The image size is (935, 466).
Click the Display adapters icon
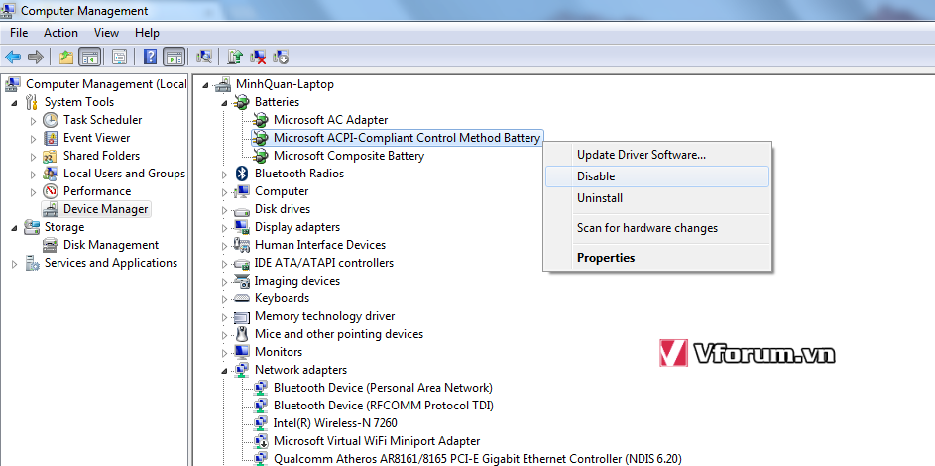click(242, 227)
